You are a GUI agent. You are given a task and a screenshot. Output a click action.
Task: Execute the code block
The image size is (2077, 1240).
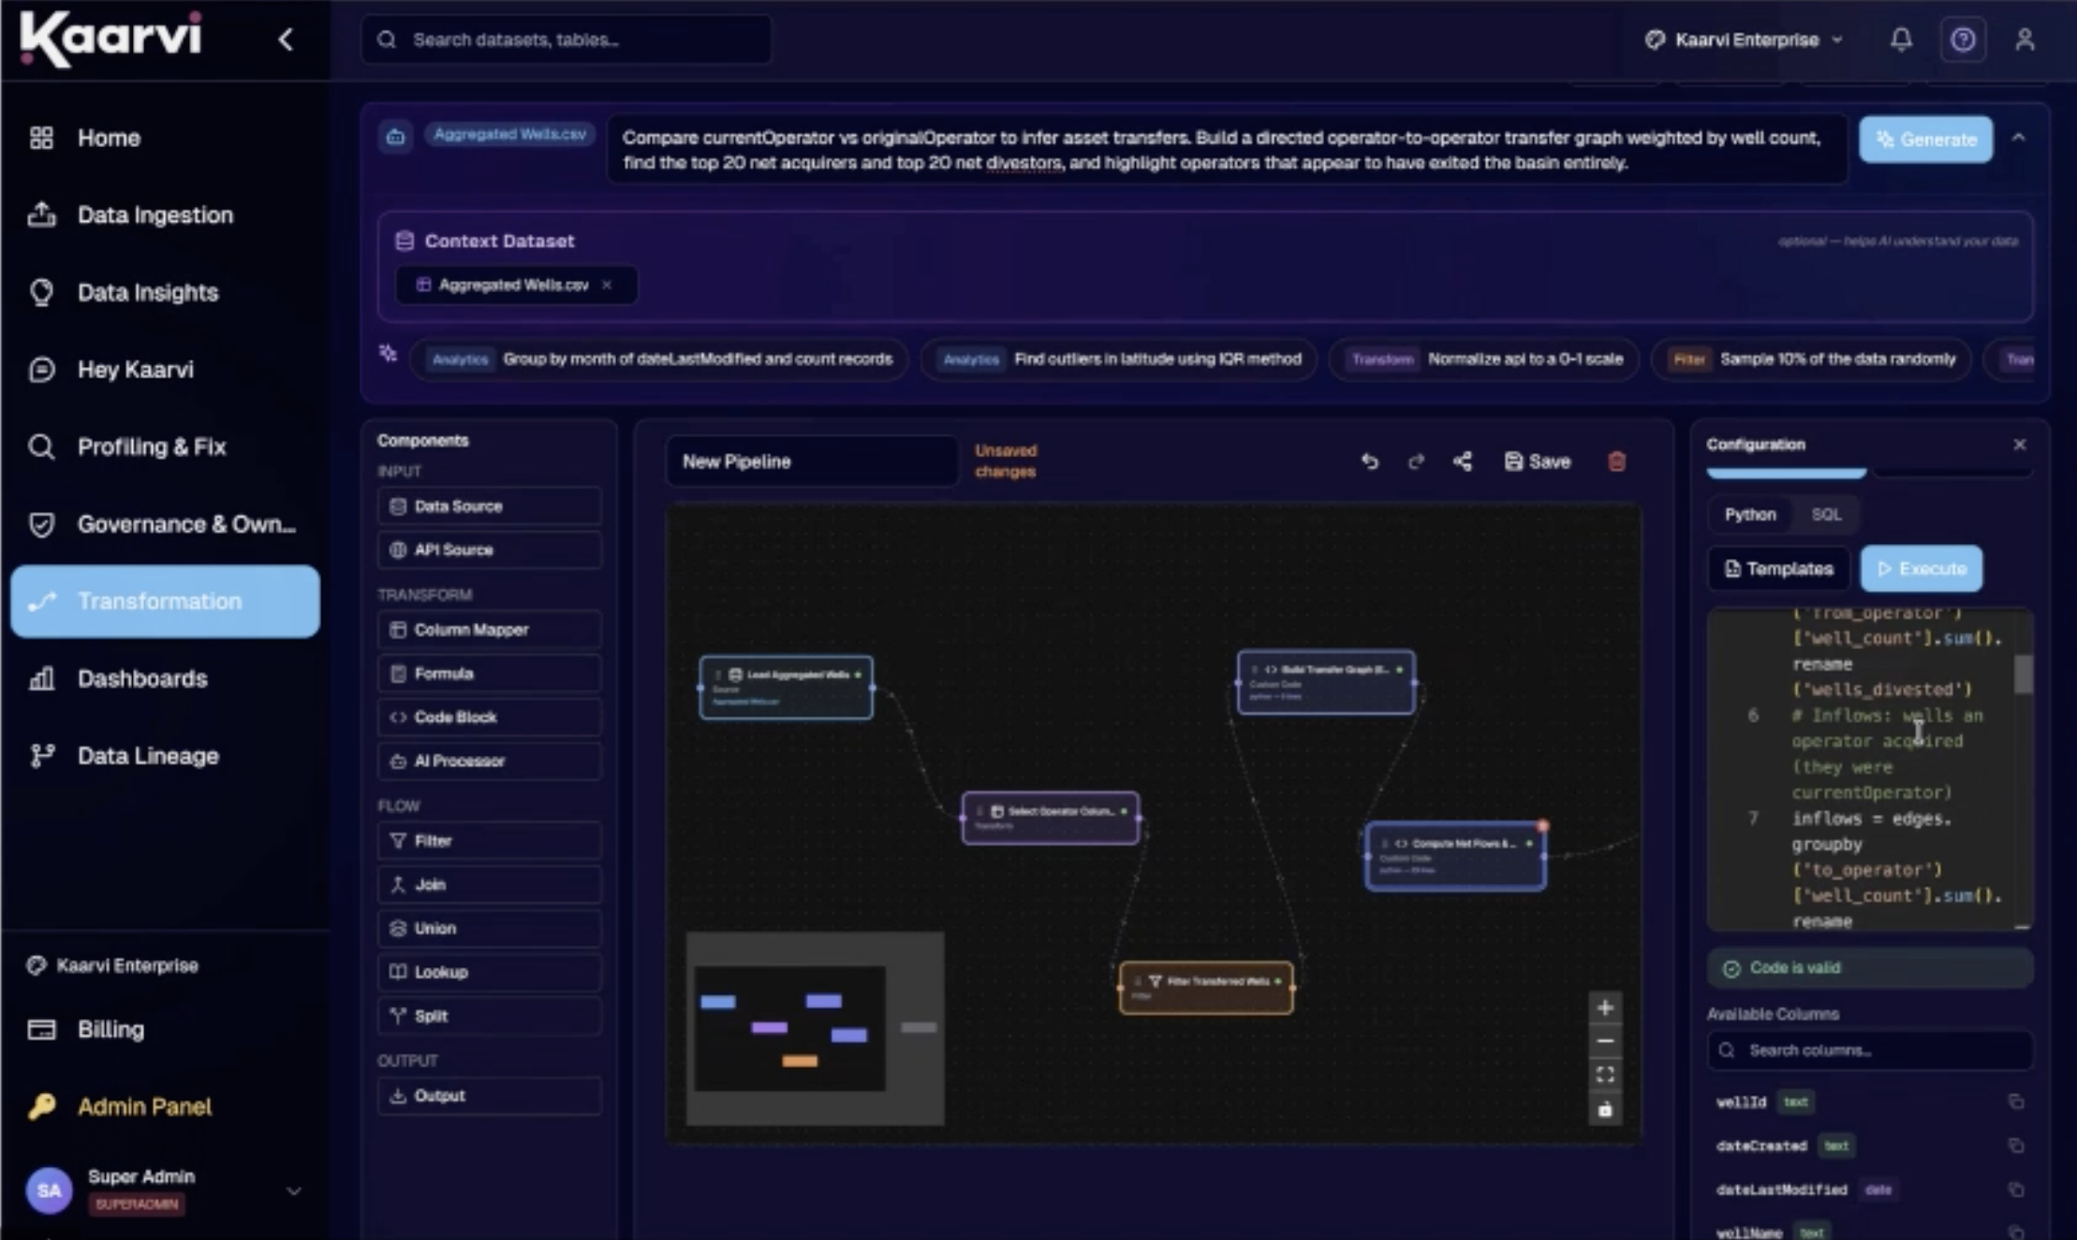[x=1921, y=568]
